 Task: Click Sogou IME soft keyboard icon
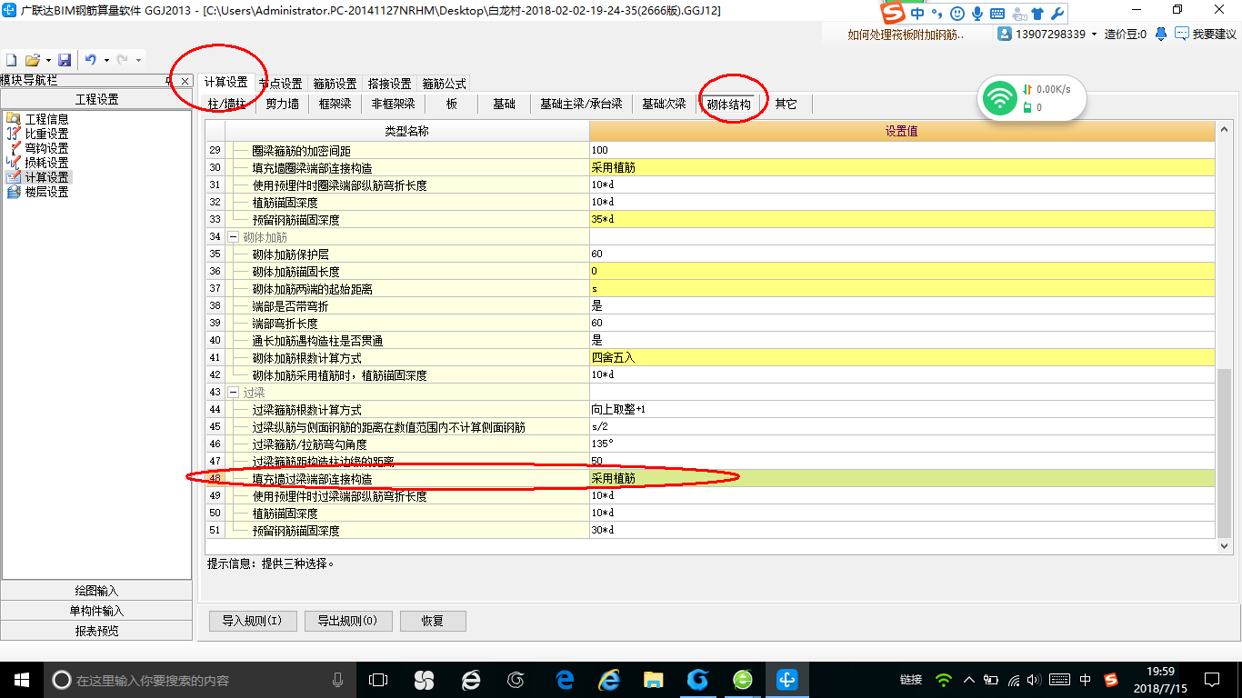997,14
